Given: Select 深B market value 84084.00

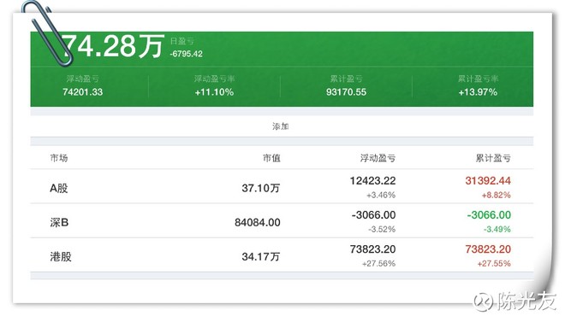Looking at the screenshot, I should click(x=258, y=223).
